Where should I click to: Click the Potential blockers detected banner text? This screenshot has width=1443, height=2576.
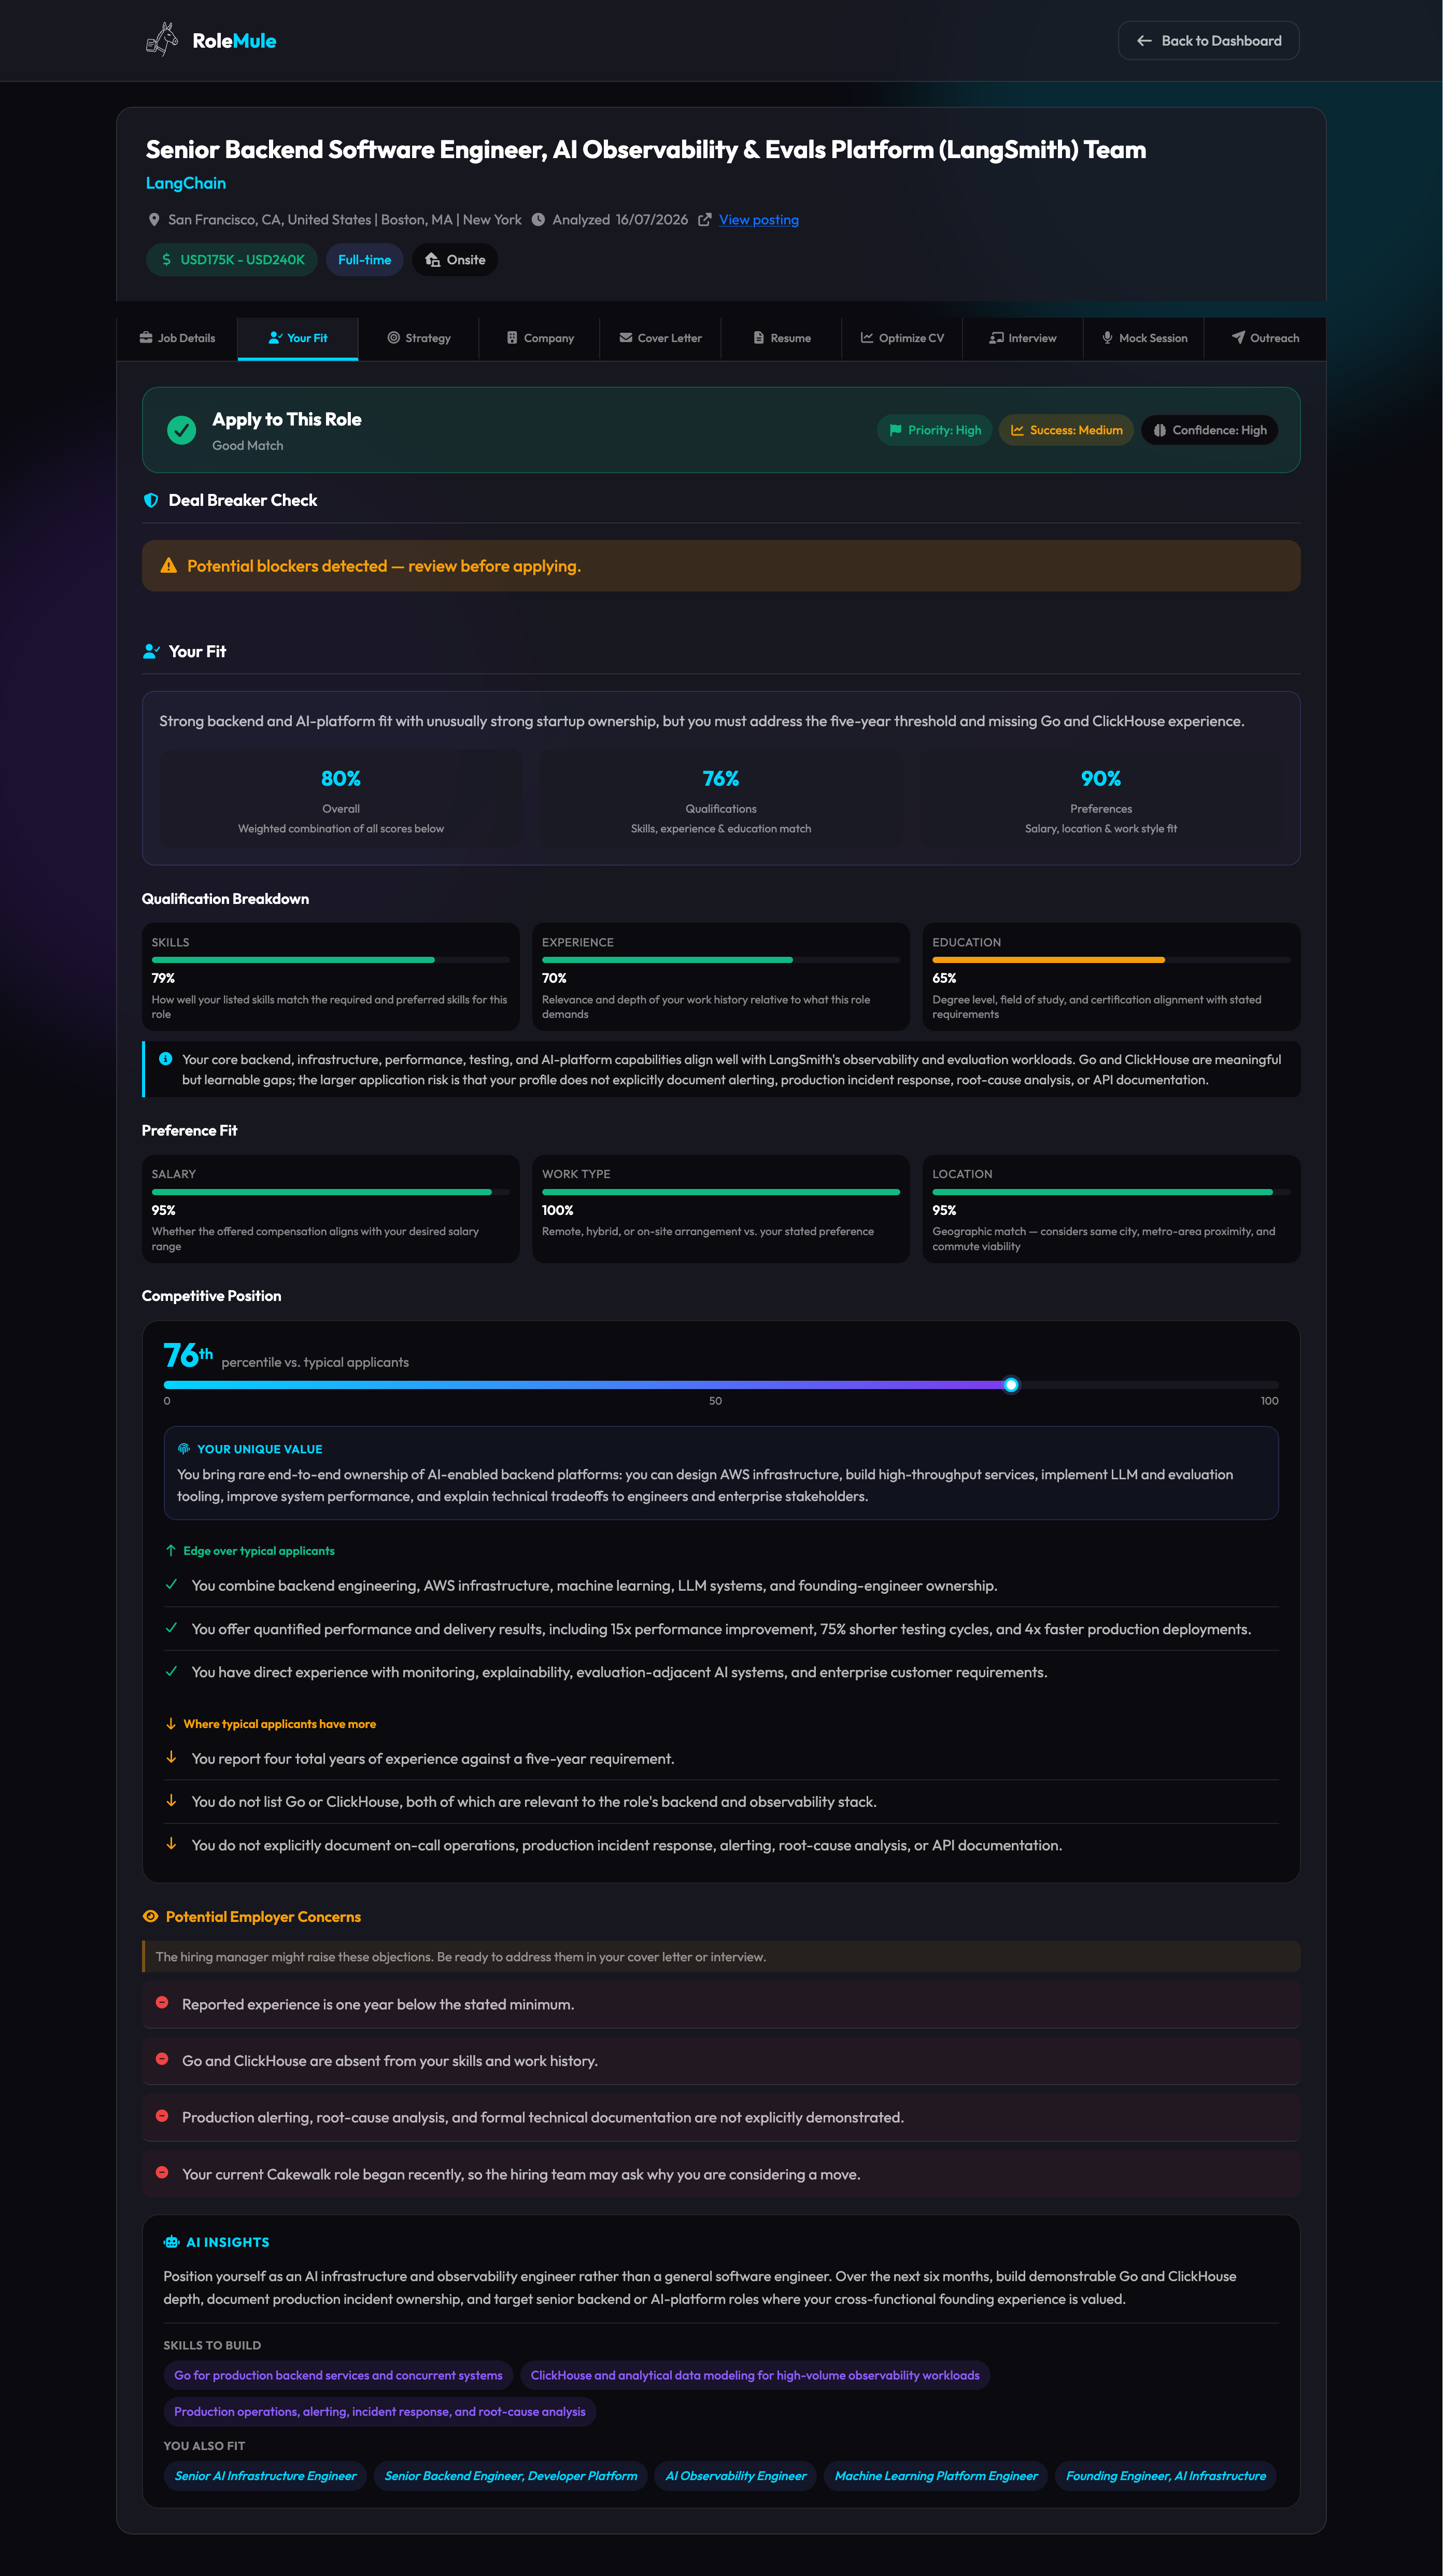point(384,566)
